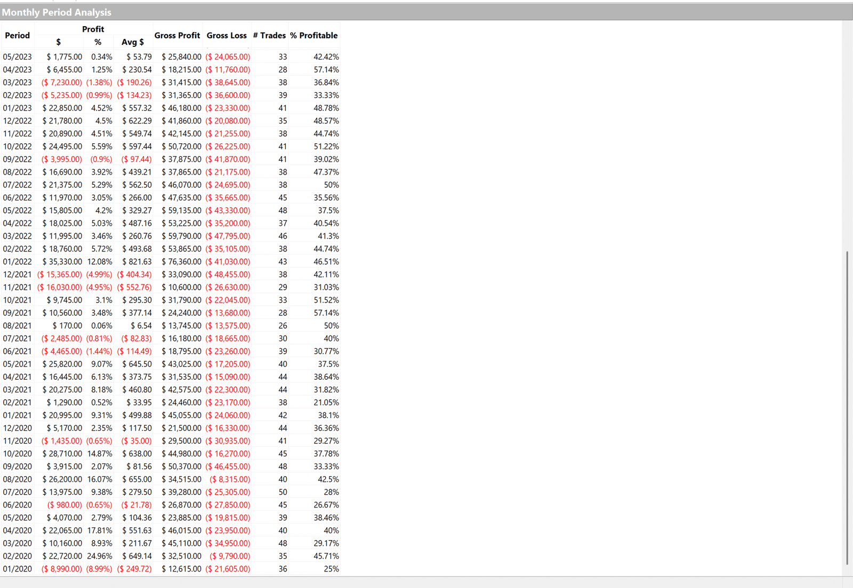The height and width of the screenshot is (588, 853).
Task: Click the Avg $ sub-column header
Action: [133, 42]
